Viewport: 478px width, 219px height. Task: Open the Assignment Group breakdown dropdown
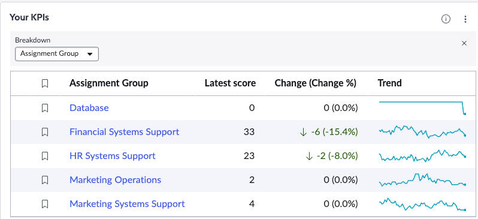tap(57, 54)
